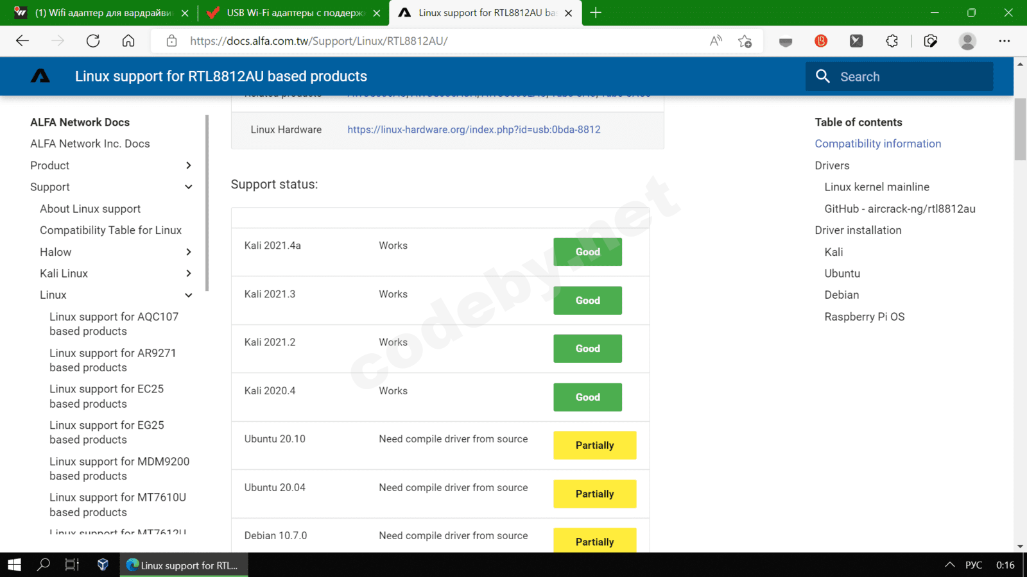
Task: Click the page vertical scrollbar thumb
Action: (1020, 128)
